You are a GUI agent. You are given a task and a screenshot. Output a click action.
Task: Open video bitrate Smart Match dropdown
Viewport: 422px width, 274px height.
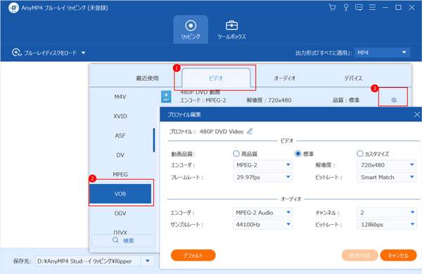pyautogui.click(x=387, y=177)
